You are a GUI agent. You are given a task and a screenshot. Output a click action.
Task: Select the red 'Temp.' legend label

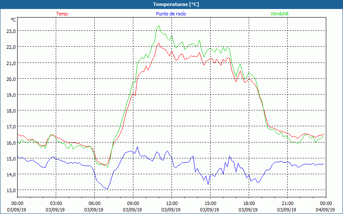click(x=63, y=14)
